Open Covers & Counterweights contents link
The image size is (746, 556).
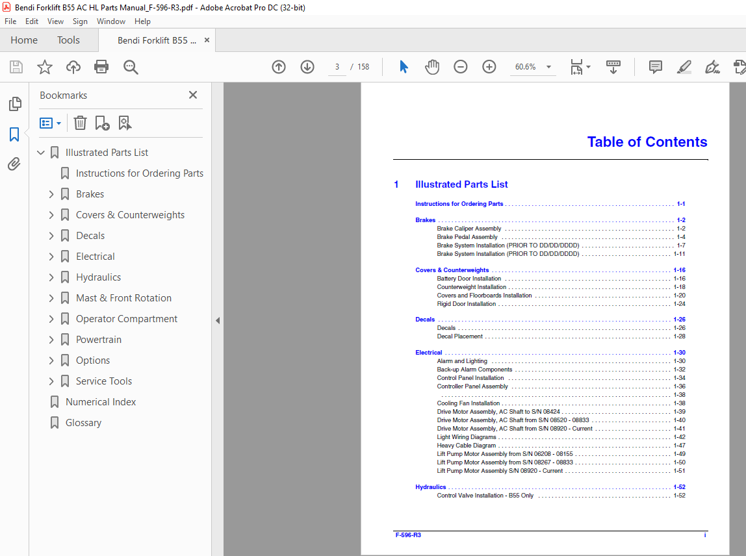coord(452,270)
